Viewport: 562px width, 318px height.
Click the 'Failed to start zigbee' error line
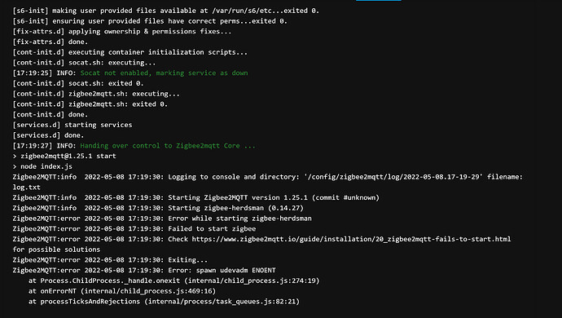coord(134,228)
